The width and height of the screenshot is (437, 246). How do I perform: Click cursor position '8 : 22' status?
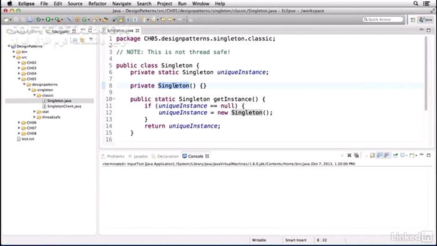(x=322, y=240)
